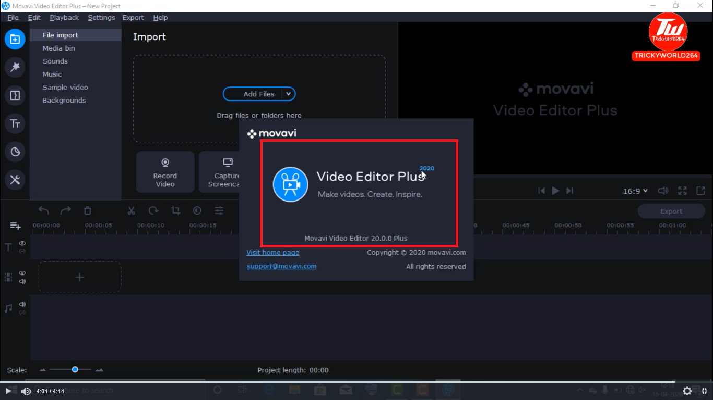The width and height of the screenshot is (713, 400).
Task: Click the Export button above timeline
Action: pyautogui.click(x=671, y=211)
